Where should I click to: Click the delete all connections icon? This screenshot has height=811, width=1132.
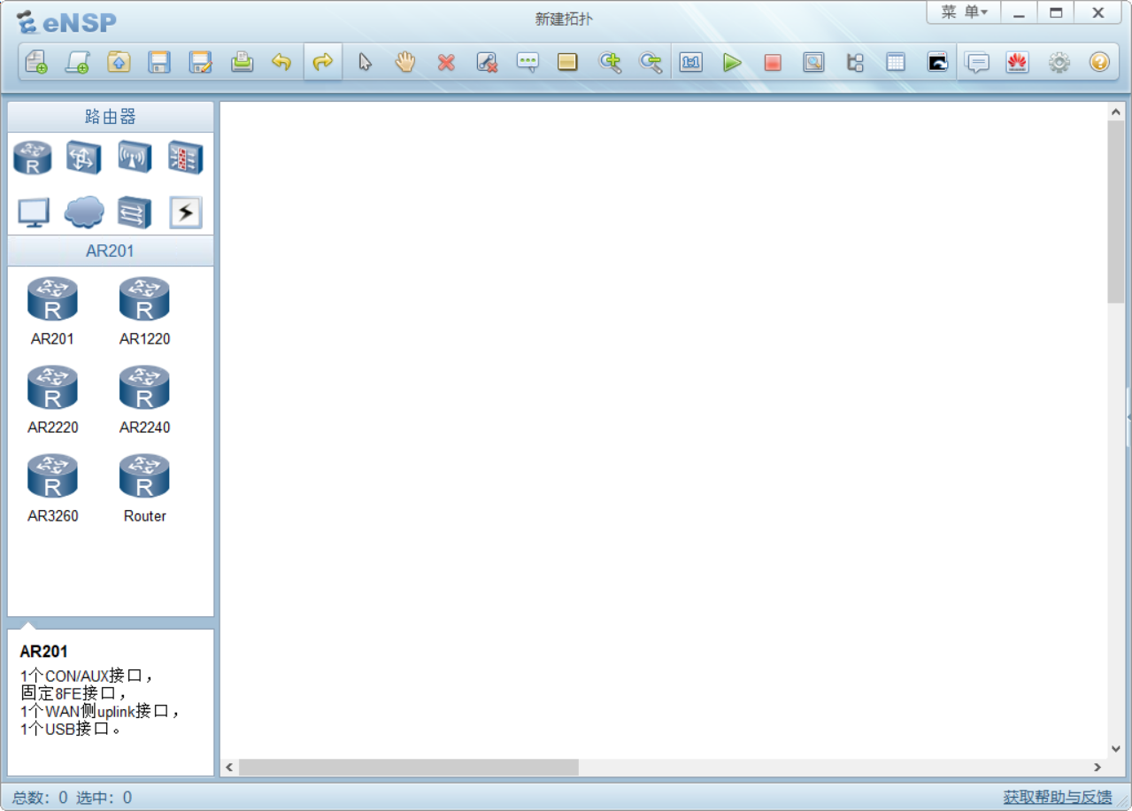[487, 63]
